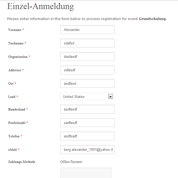Click the Vorname field label
Image resolution: width=178 pixels, height=178 pixels.
[15, 30]
